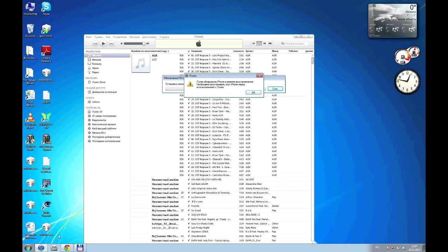Uncheck track 33. OST Форсаж 5 - Edu K & Hybrid

tap(189, 59)
